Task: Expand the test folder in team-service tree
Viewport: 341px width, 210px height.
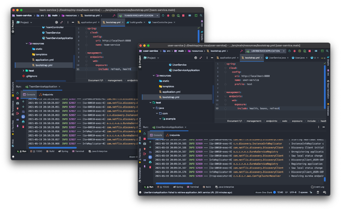Action: point(23,70)
